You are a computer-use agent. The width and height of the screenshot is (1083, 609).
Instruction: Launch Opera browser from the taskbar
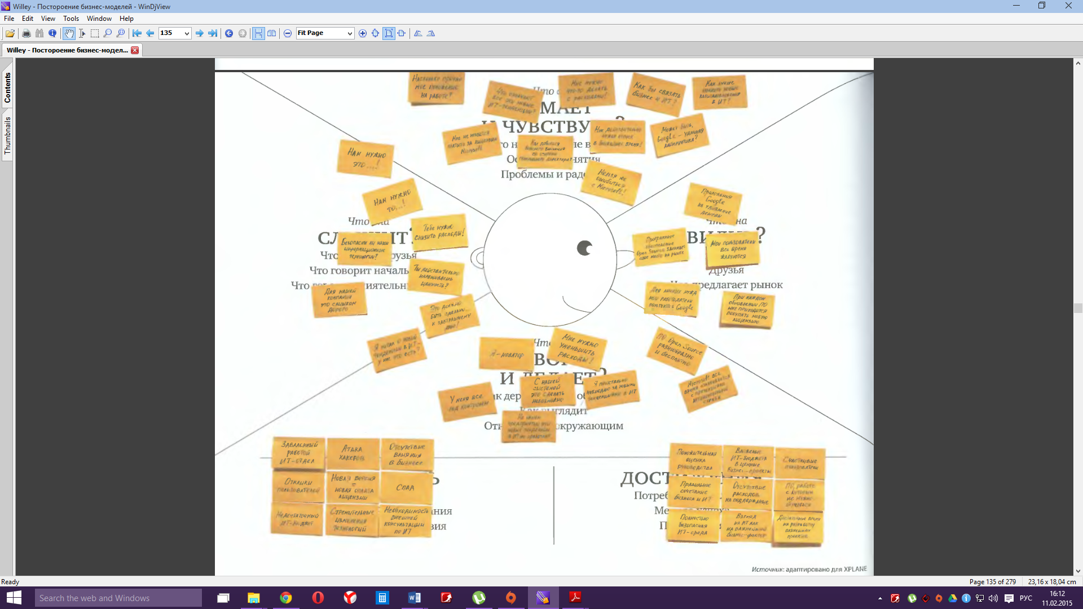[x=318, y=598]
